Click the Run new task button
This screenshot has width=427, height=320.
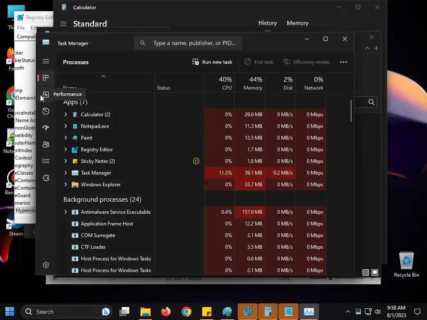(x=212, y=62)
